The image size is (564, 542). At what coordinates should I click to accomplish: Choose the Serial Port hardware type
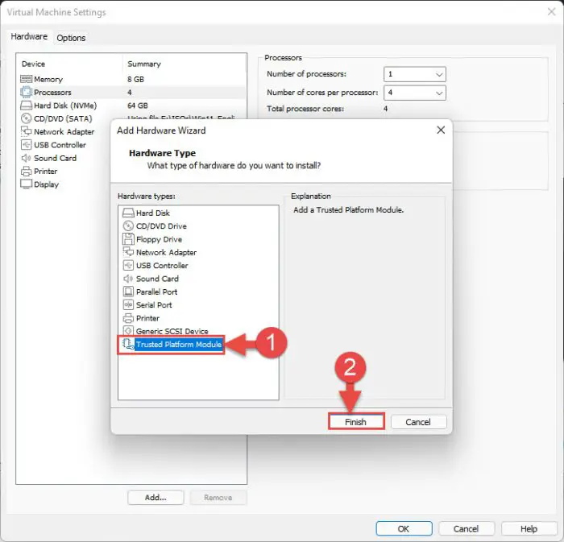click(x=153, y=305)
